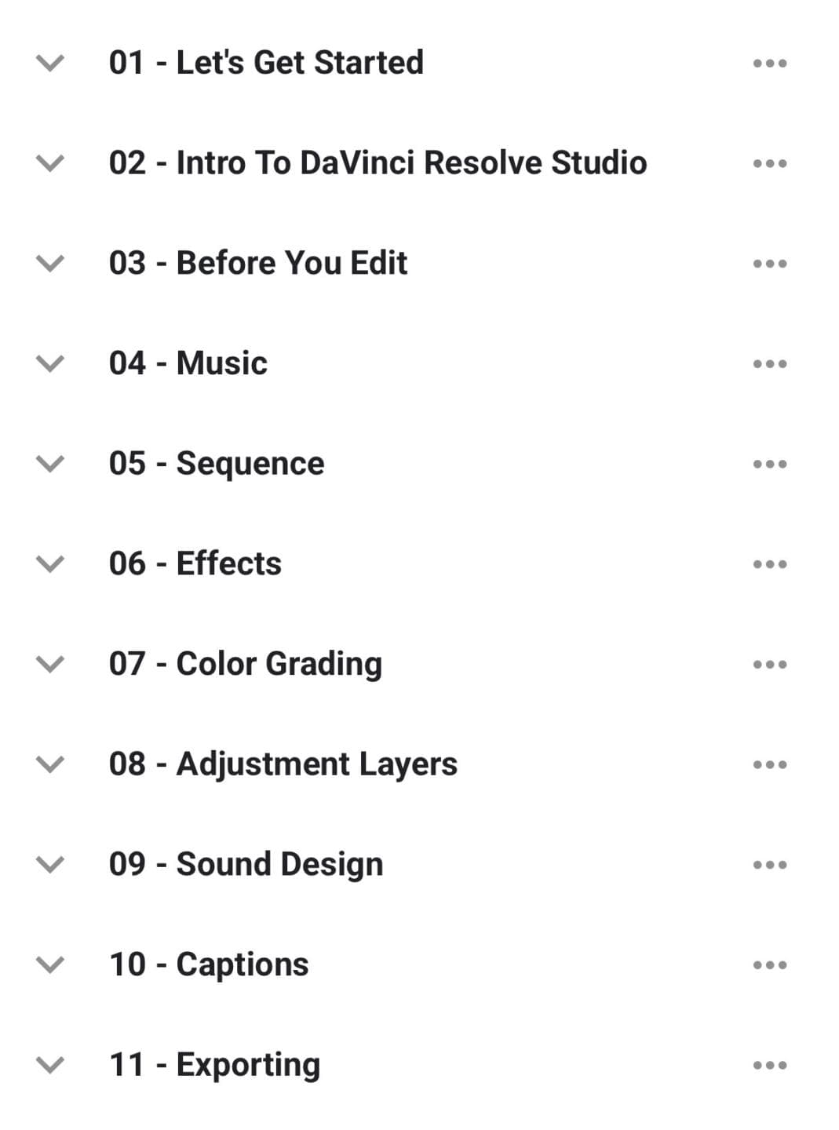Expand the 07 - Color Grading chevron
Viewport: 839px width, 1130px height.
click(x=50, y=664)
